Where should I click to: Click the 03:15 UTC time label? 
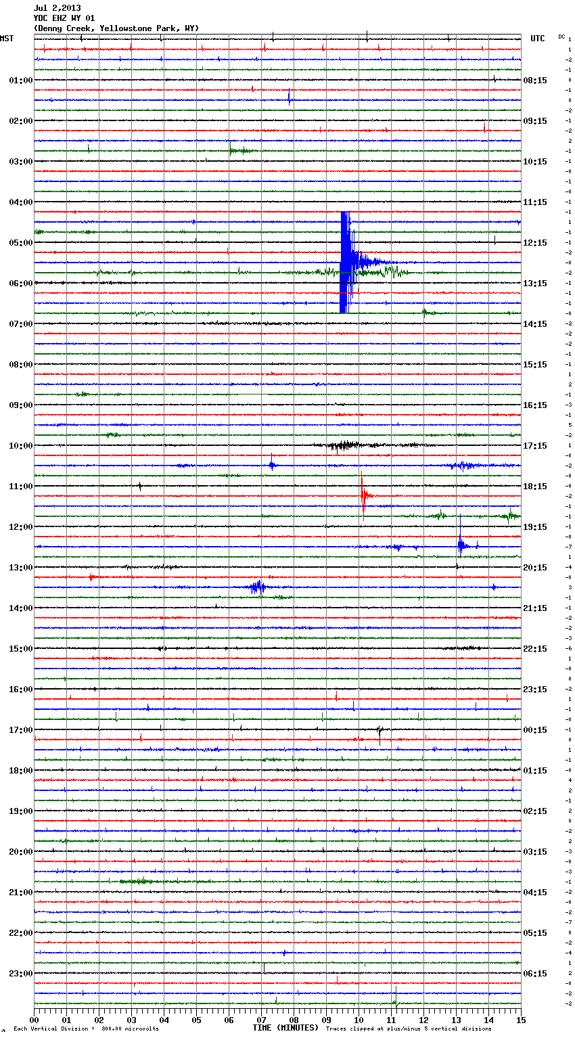[x=535, y=852]
